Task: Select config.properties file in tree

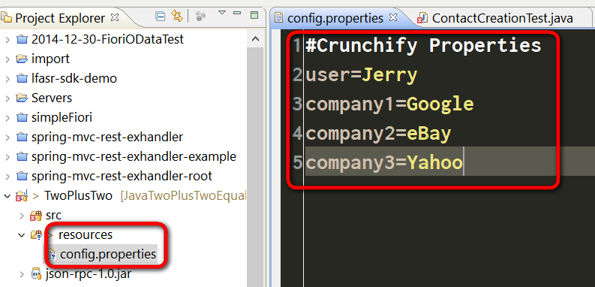Action: point(108,254)
